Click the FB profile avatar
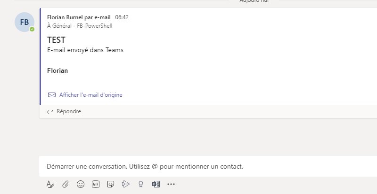 pos(24,22)
